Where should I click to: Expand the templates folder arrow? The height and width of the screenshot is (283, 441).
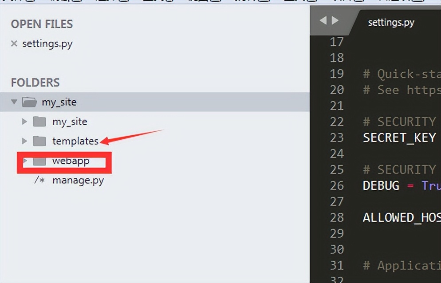(24, 141)
